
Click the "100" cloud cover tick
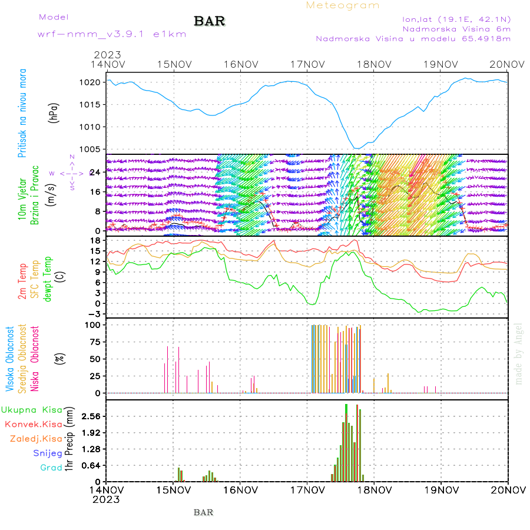coord(92,325)
